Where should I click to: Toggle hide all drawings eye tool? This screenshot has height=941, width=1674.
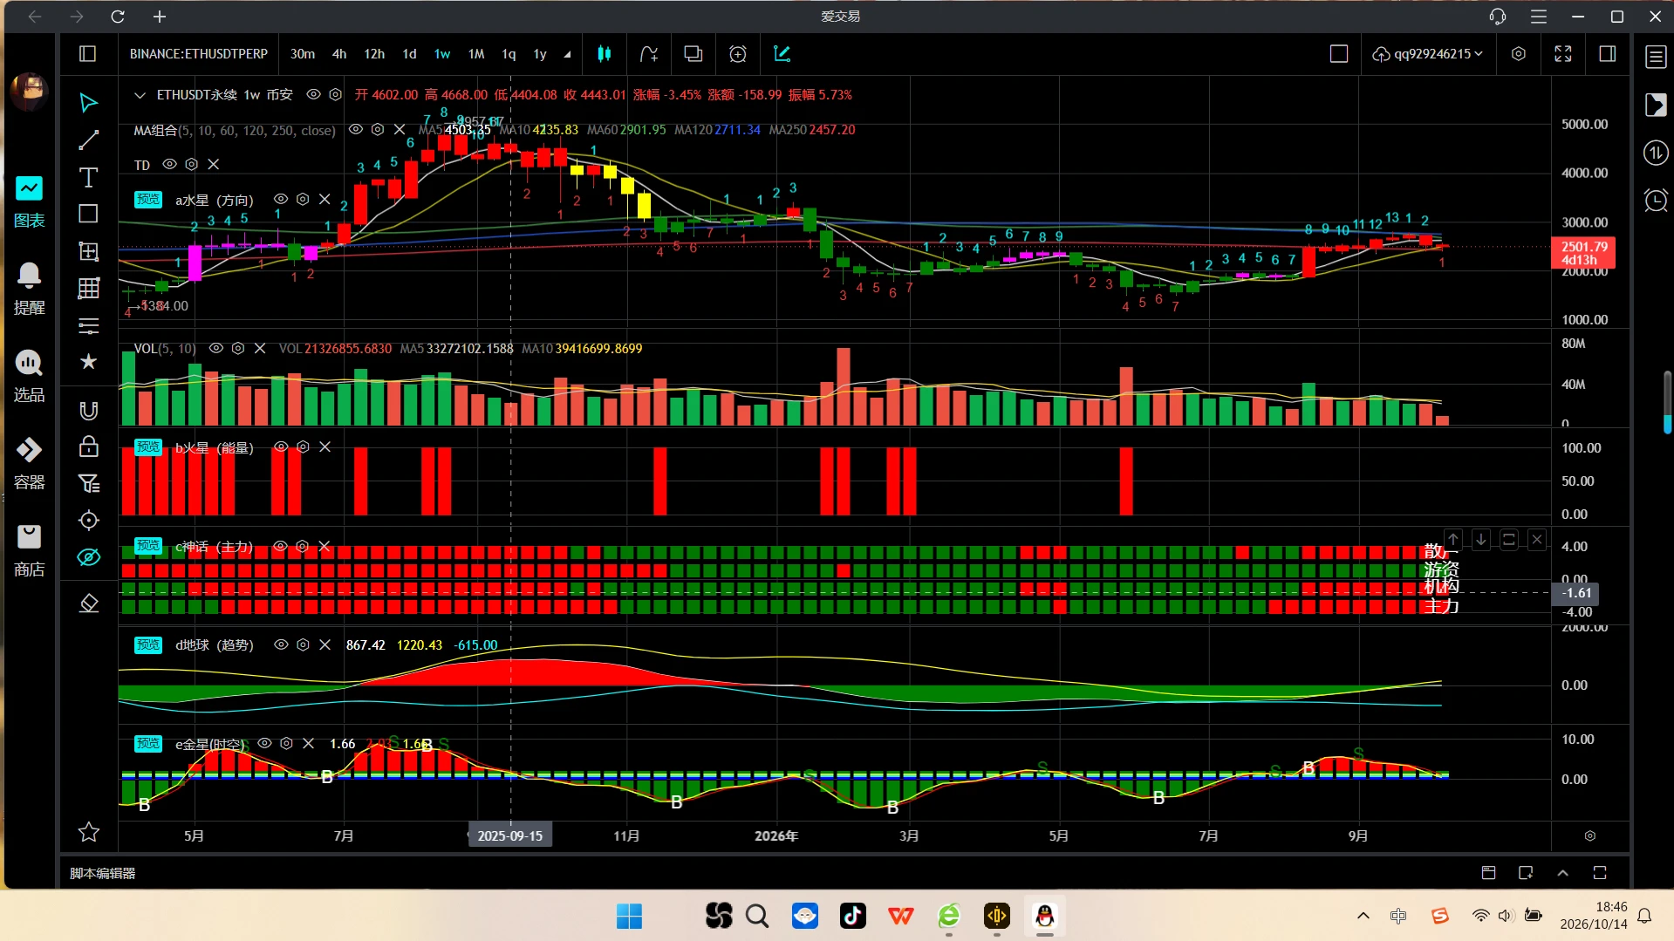pos(88,557)
